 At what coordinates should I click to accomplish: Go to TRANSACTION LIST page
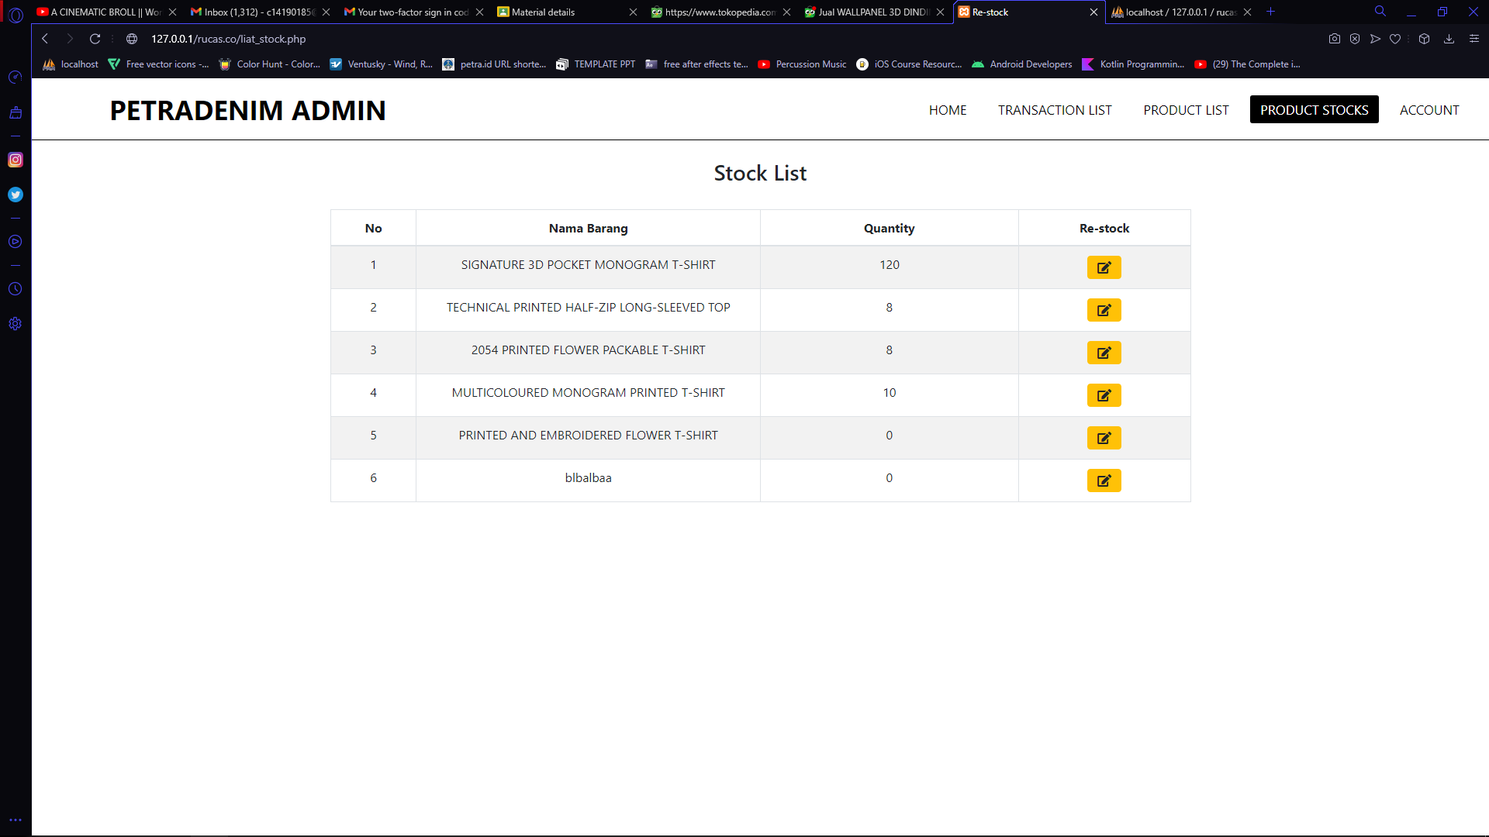[1055, 110]
